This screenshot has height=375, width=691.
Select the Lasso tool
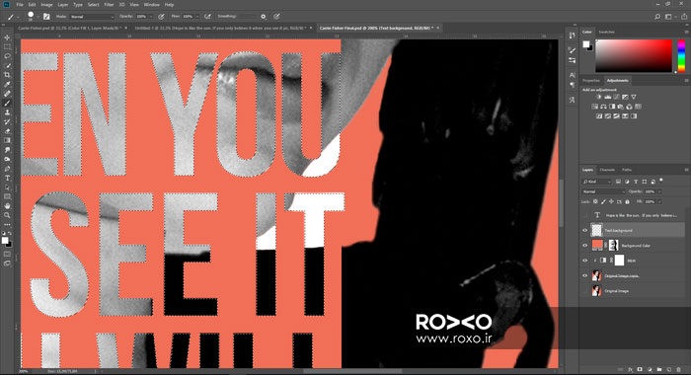click(7, 56)
